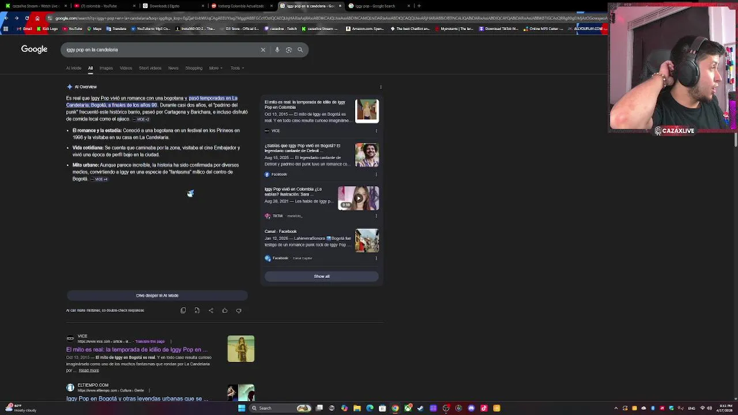The height and width of the screenshot is (415, 738).
Task: Give thumbs down to the AI Overview
Action: [x=239, y=311]
